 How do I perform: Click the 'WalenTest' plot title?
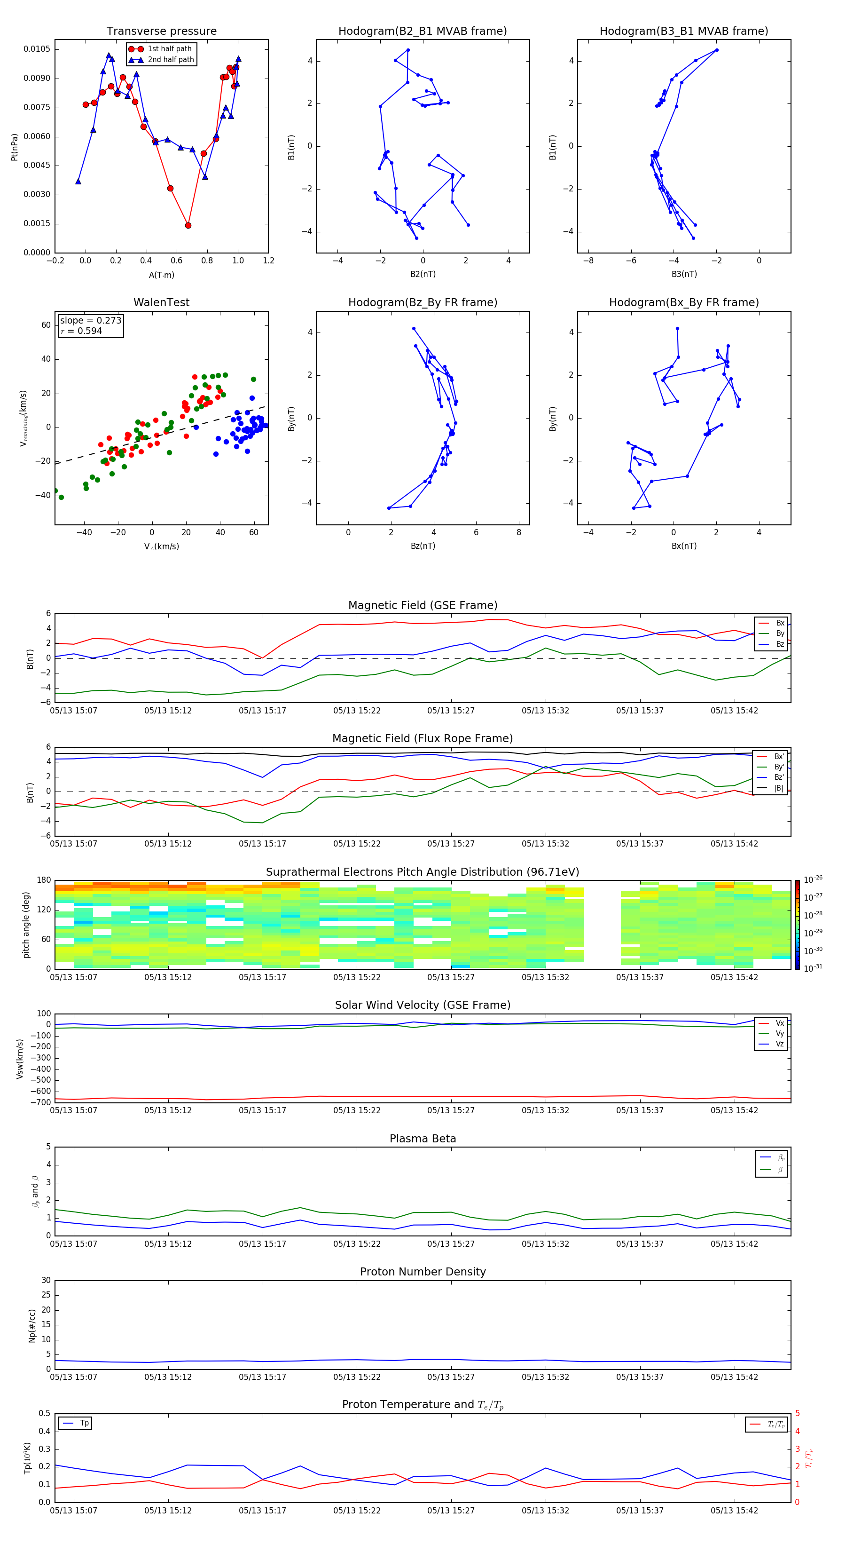161,302
